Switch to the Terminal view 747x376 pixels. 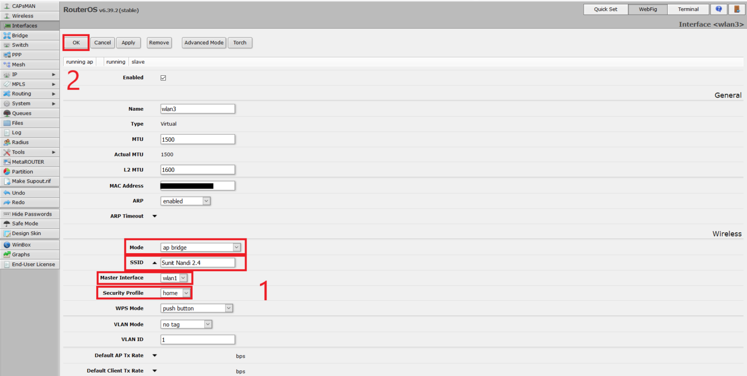688,9
